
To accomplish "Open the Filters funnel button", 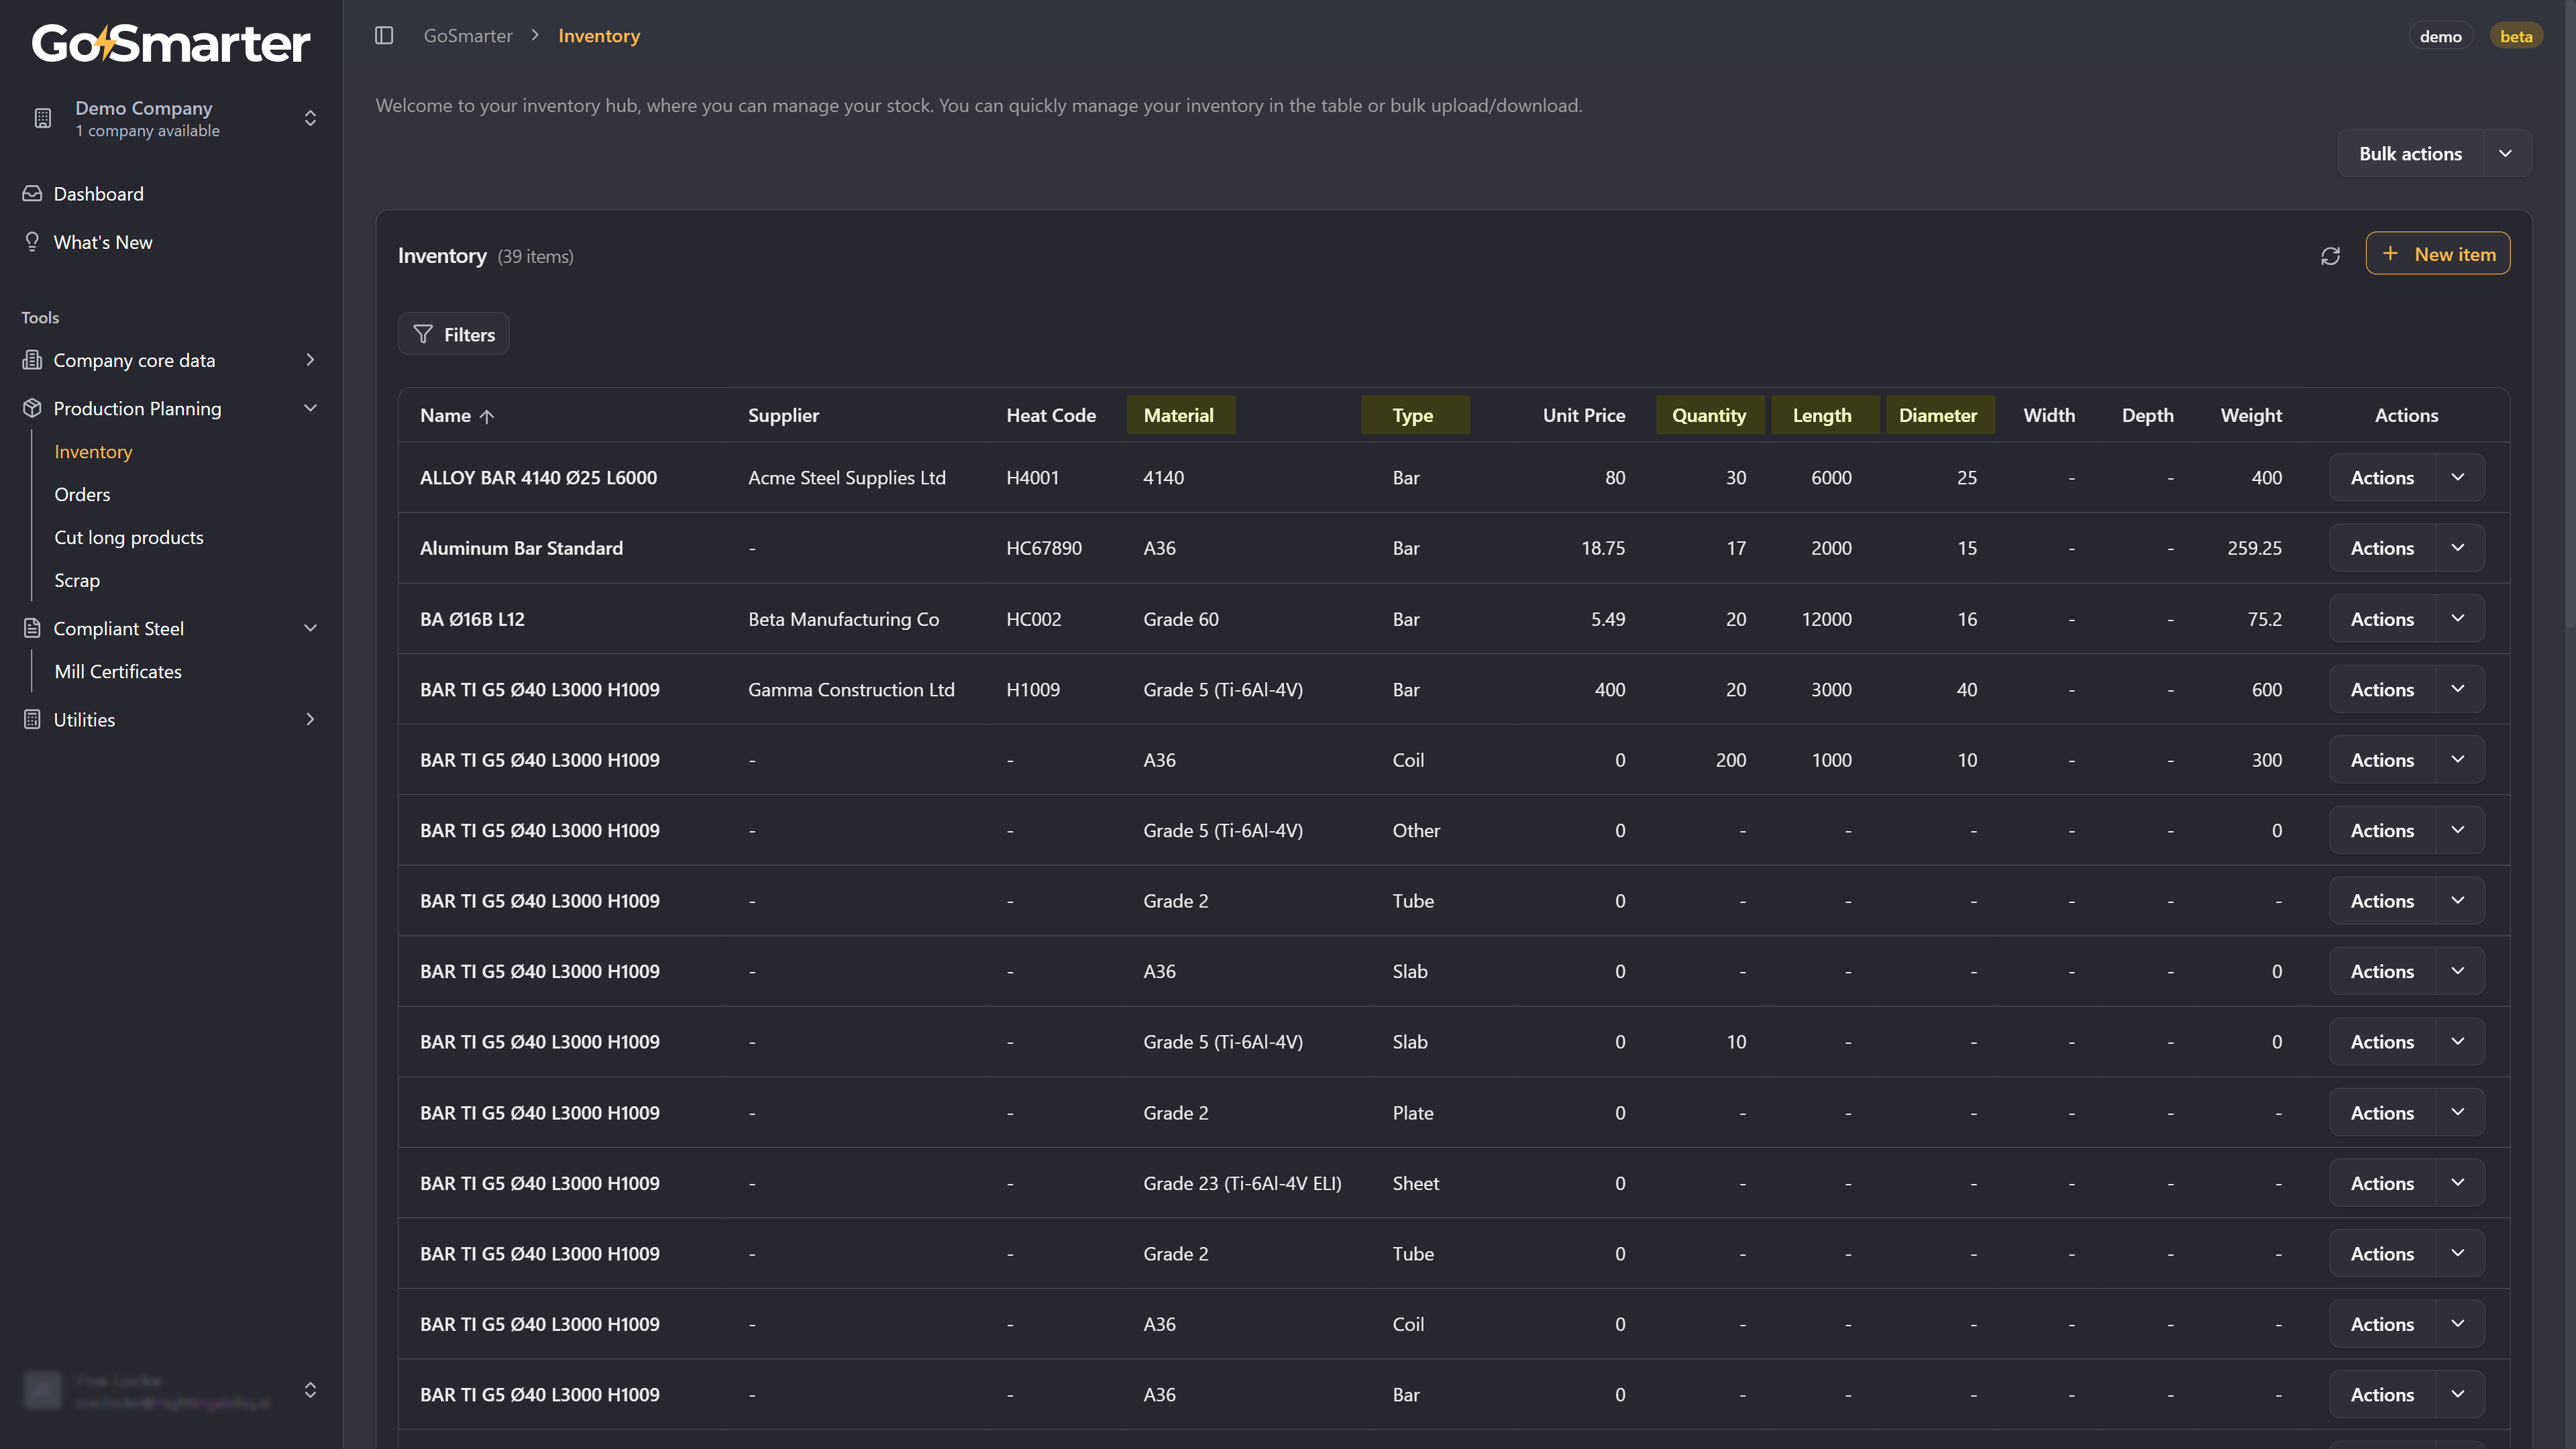I will point(454,334).
